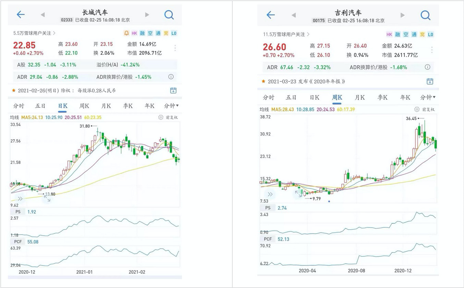464x288 pixels.
Task: Switch to the 分时 intraday tab for 吉利汽车
Action: [268, 97]
